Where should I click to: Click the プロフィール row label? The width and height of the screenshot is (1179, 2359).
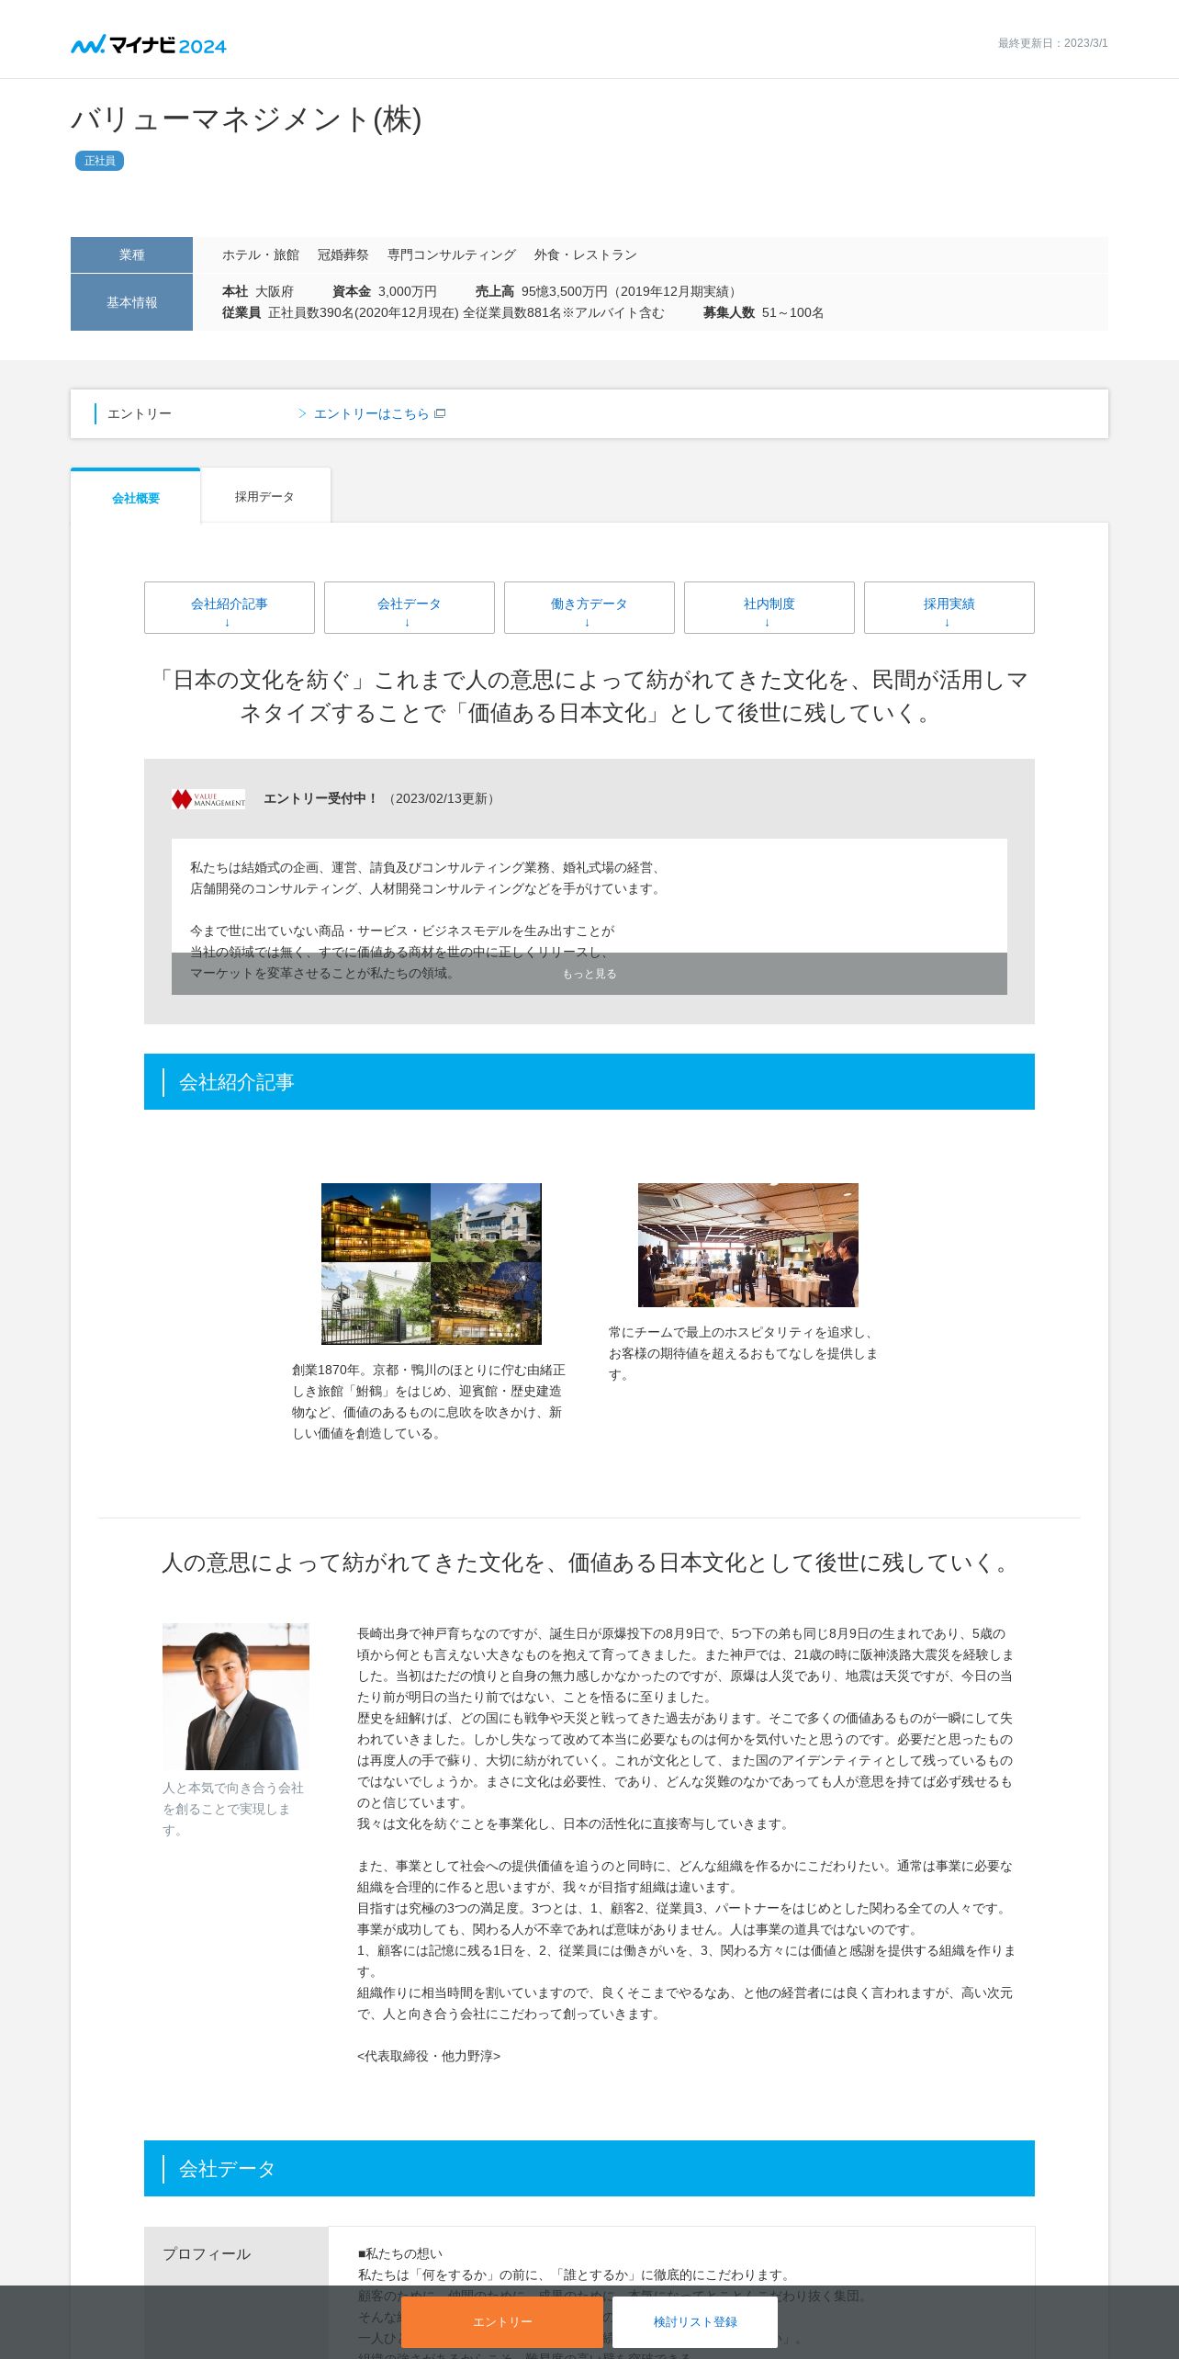207,2253
